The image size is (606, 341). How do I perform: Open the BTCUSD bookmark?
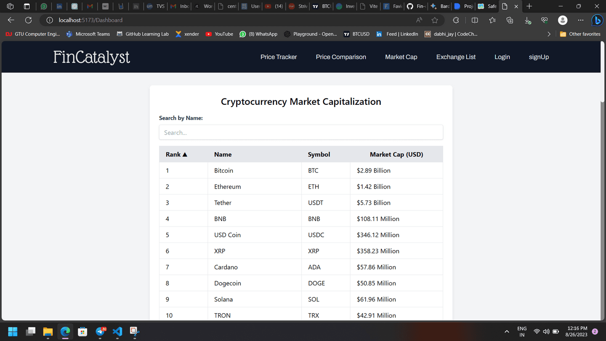coord(356,34)
